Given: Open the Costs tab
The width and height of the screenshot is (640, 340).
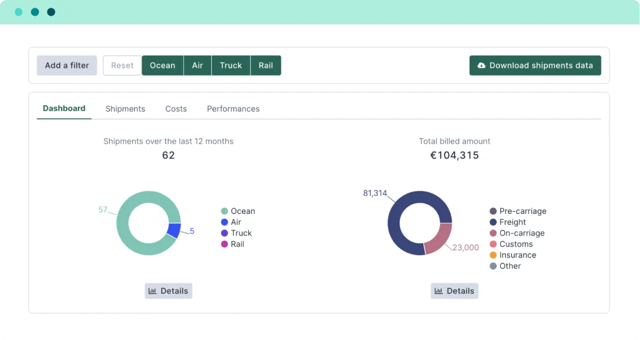Looking at the screenshot, I should pyautogui.click(x=176, y=109).
